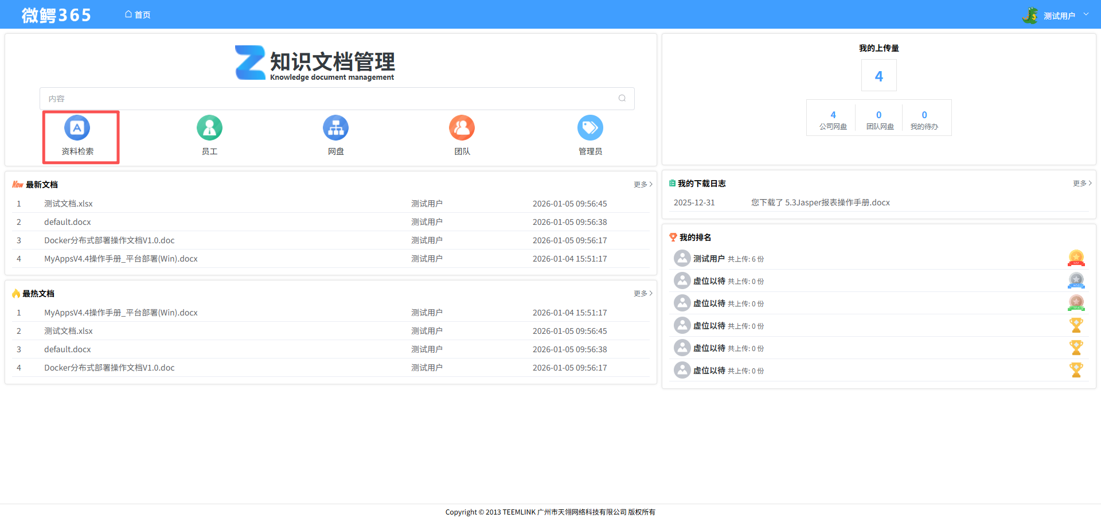Click the trophy in fifth ranking row
Screen dimensions: 1101x522
click(1076, 348)
